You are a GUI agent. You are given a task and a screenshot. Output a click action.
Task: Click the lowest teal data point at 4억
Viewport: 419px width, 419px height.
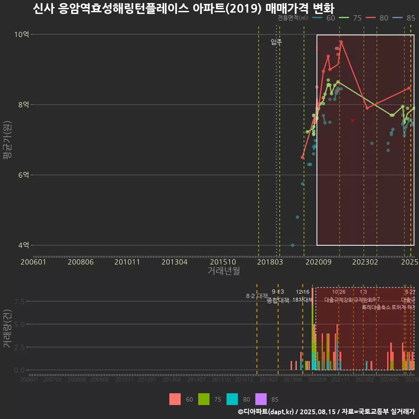(292, 245)
